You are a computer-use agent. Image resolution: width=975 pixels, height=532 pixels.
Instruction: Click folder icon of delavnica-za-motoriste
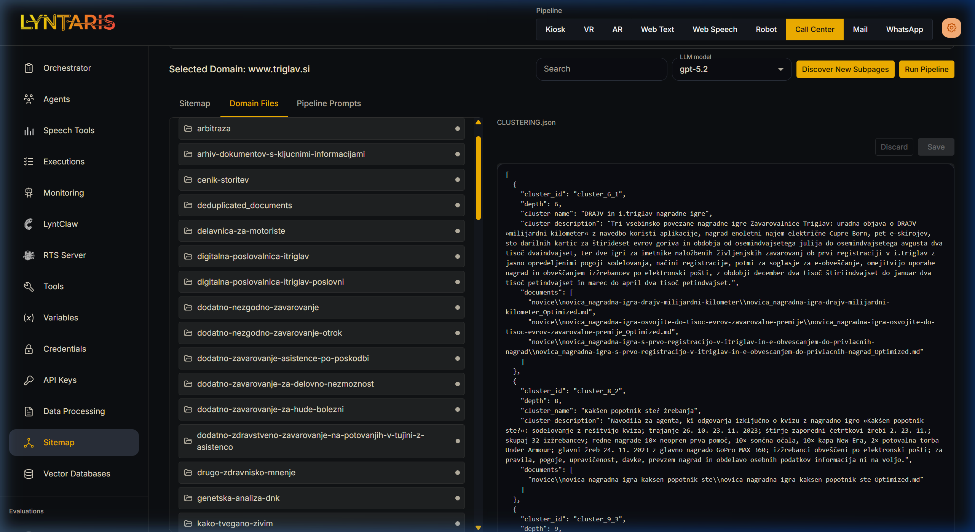click(x=188, y=231)
